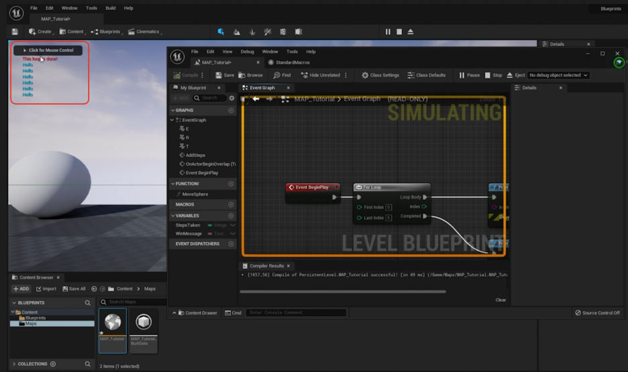Click the console command input field

pos(296,313)
